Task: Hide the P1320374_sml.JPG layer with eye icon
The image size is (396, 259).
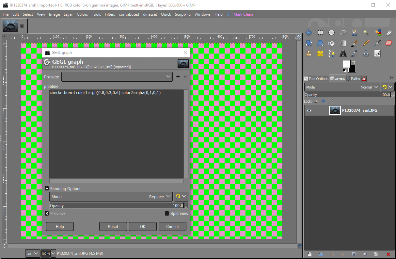Action: point(309,111)
